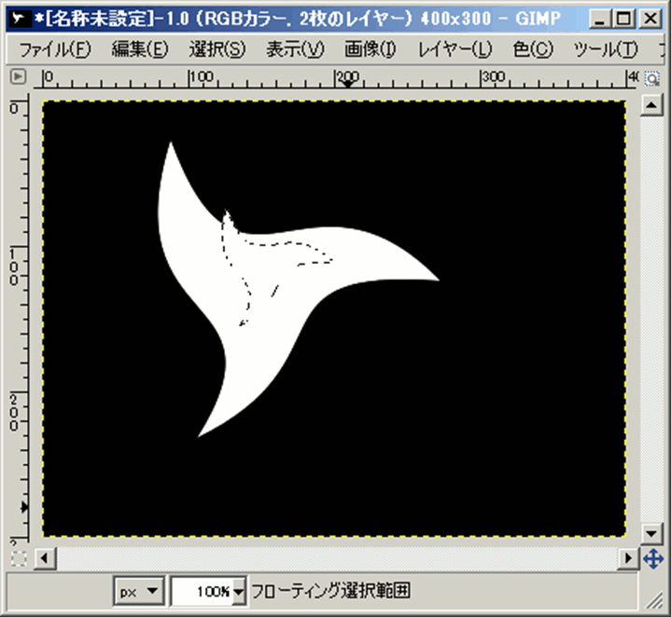The width and height of the screenshot is (671, 617).
Task: Open the 選択(S) menu
Action: [217, 50]
